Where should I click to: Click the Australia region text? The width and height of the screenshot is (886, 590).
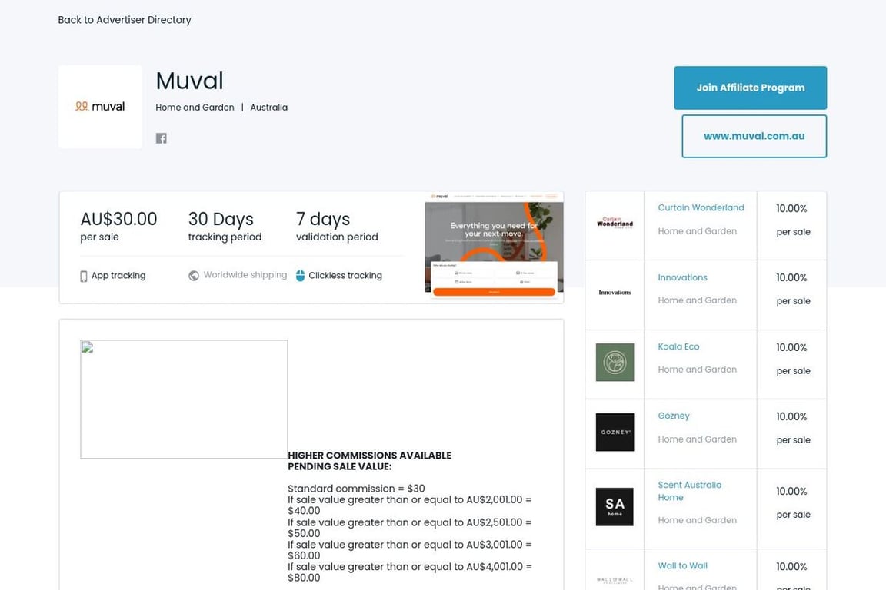[269, 108]
